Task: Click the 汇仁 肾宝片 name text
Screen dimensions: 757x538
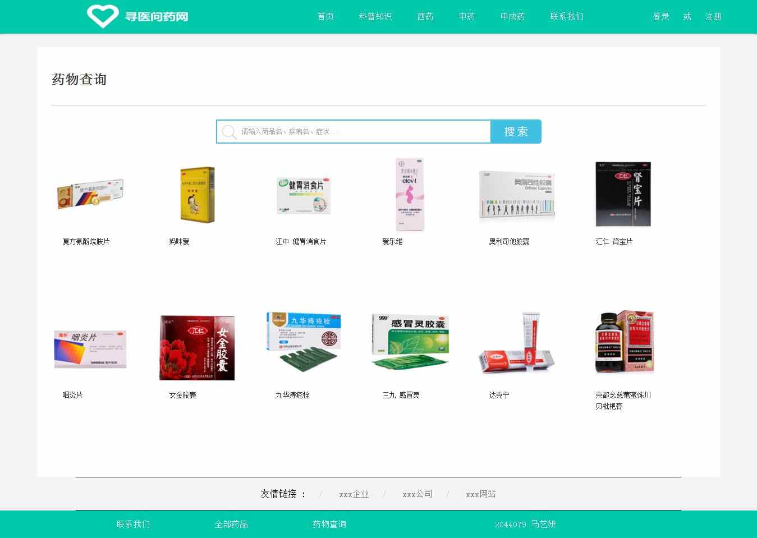Action: [x=614, y=241]
